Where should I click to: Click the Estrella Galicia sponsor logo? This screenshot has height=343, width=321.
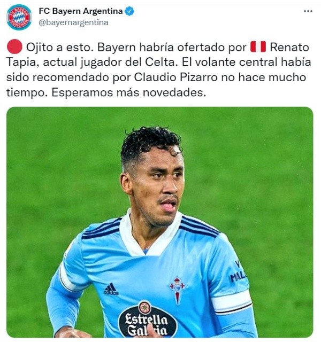pyautogui.click(x=147, y=319)
